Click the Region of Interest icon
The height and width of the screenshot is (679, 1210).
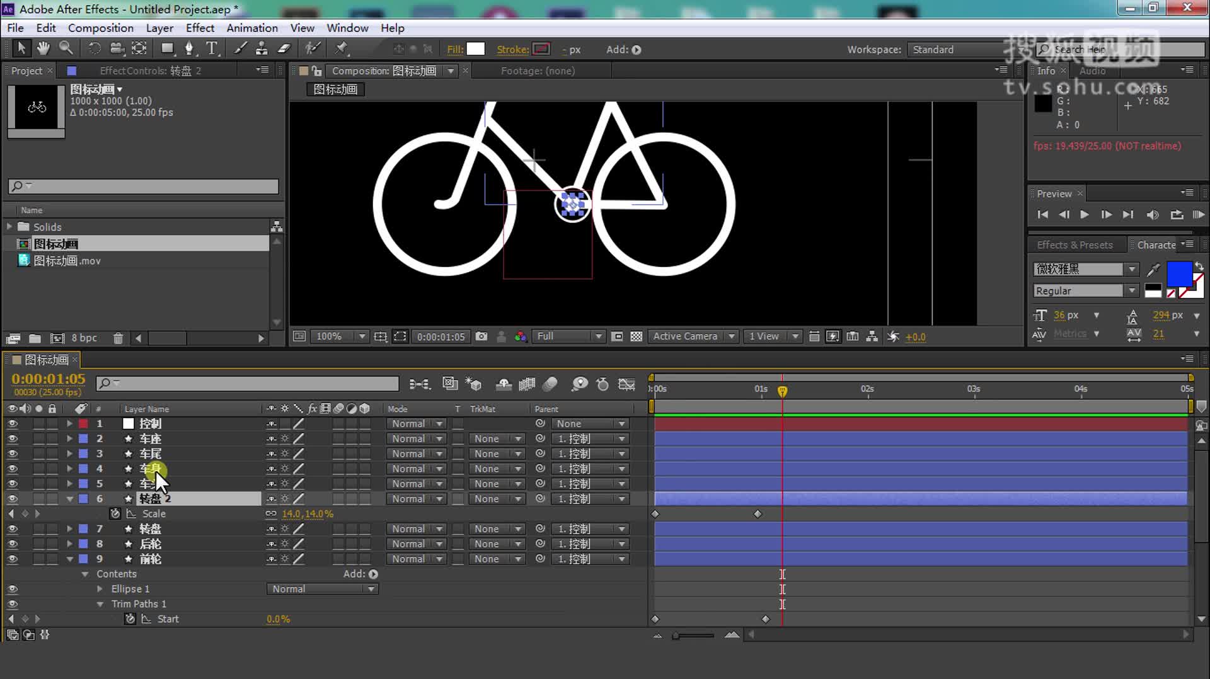coord(400,336)
